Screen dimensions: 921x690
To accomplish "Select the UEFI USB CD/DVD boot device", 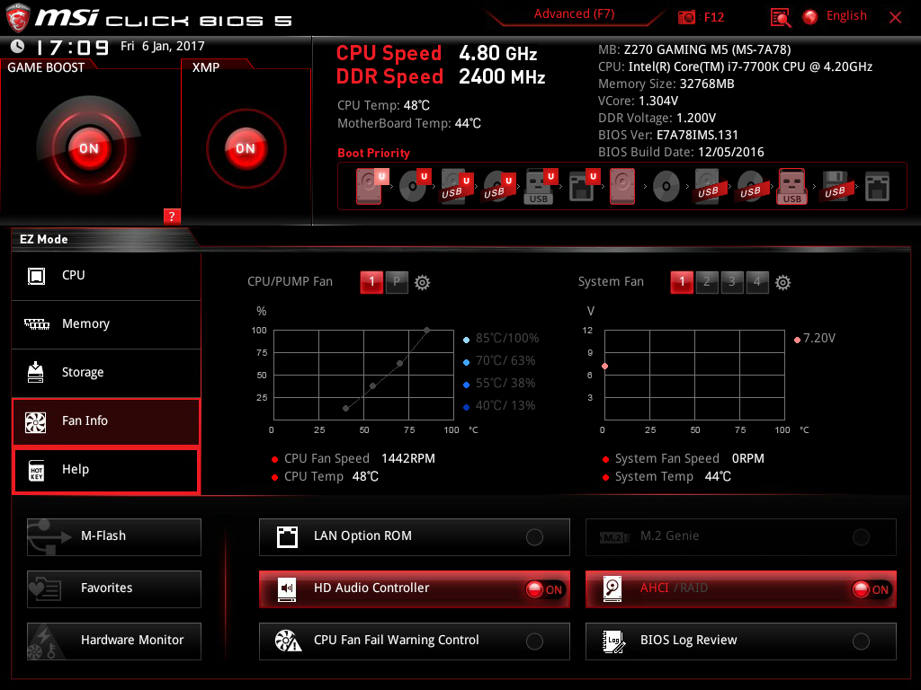I will coord(498,187).
